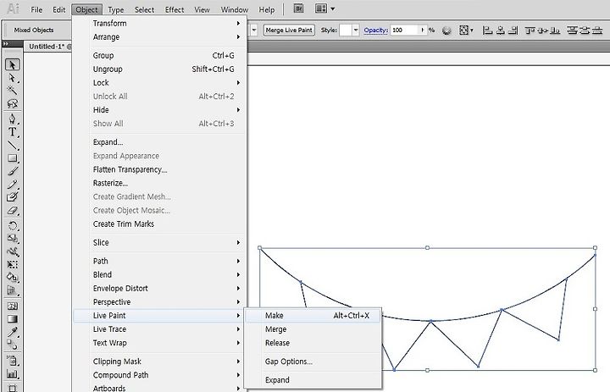
Task: Select the Direct Selection tool
Action: tap(13, 78)
